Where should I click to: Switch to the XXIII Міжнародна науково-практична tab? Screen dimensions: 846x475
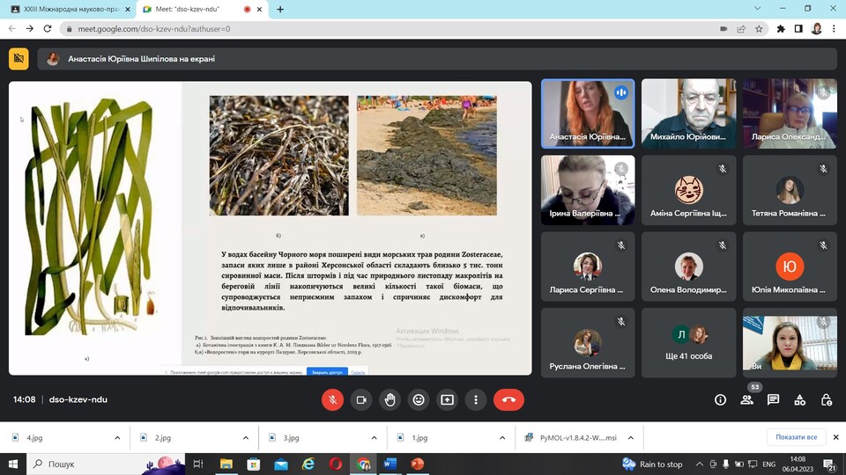pos(66,9)
